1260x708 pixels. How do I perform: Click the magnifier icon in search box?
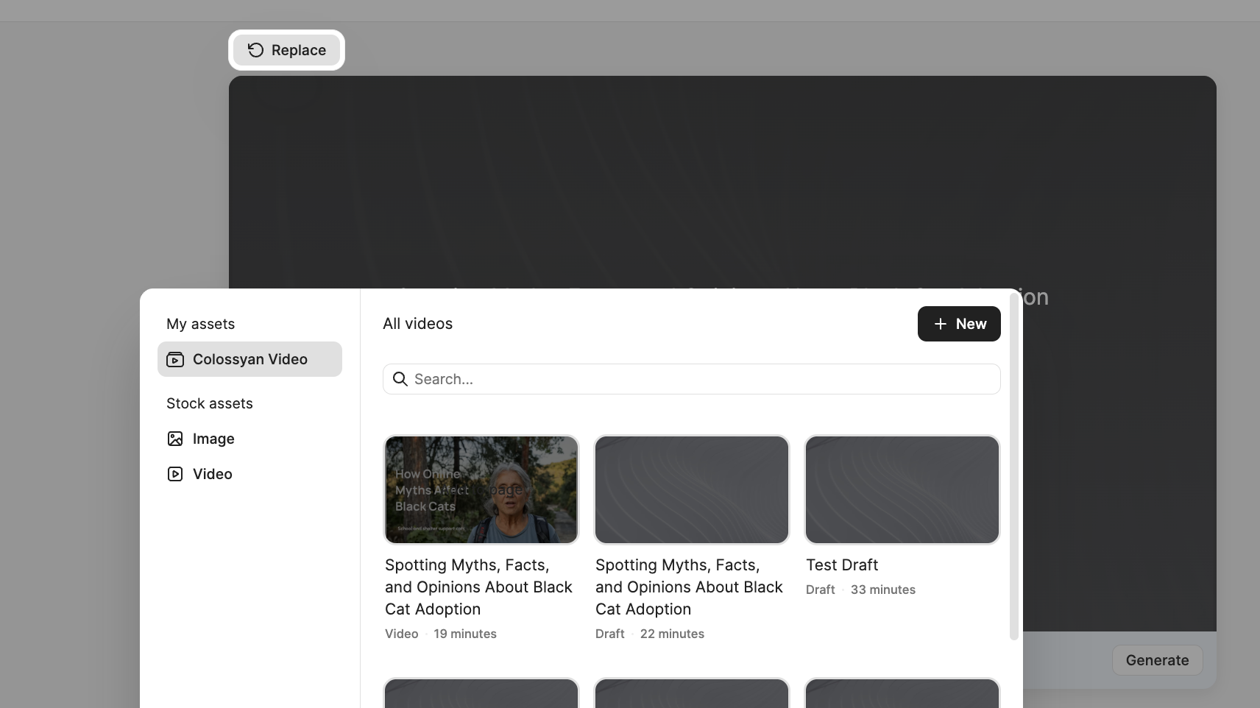(400, 379)
